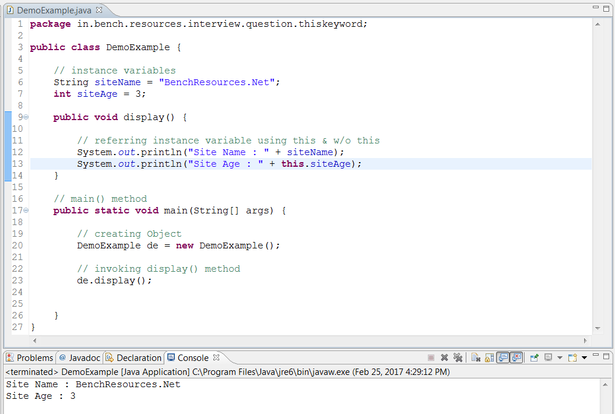Switch to the Problems tab

(x=30, y=357)
